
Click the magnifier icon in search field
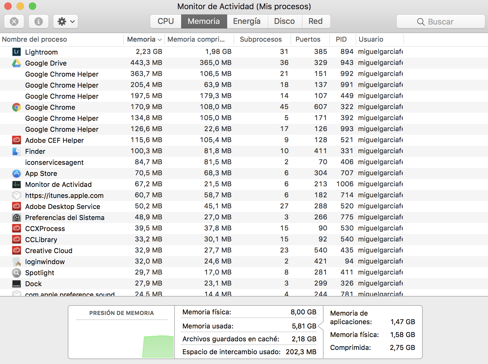(421, 22)
